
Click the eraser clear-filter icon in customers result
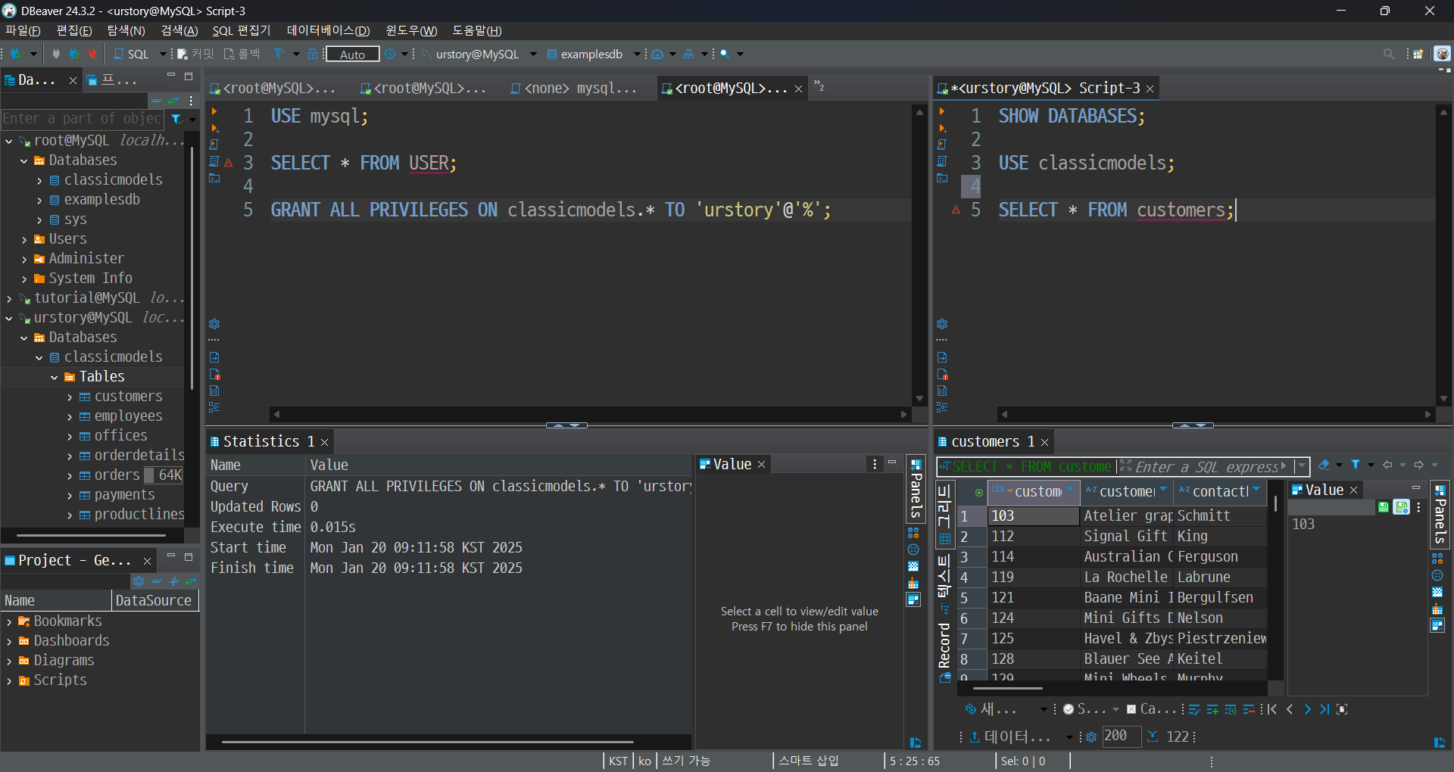1324,465
